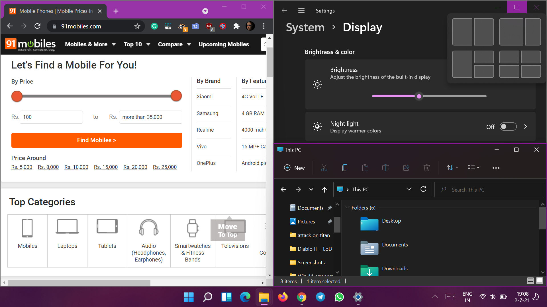
Task: Select the Mobile Phones Chrome tab
Action: pos(56,11)
